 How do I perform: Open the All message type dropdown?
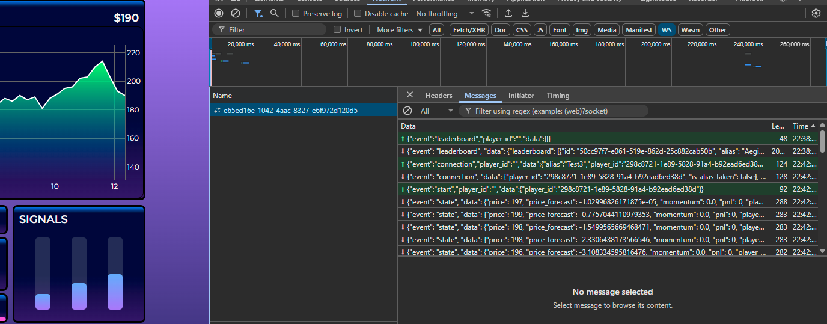tap(436, 111)
